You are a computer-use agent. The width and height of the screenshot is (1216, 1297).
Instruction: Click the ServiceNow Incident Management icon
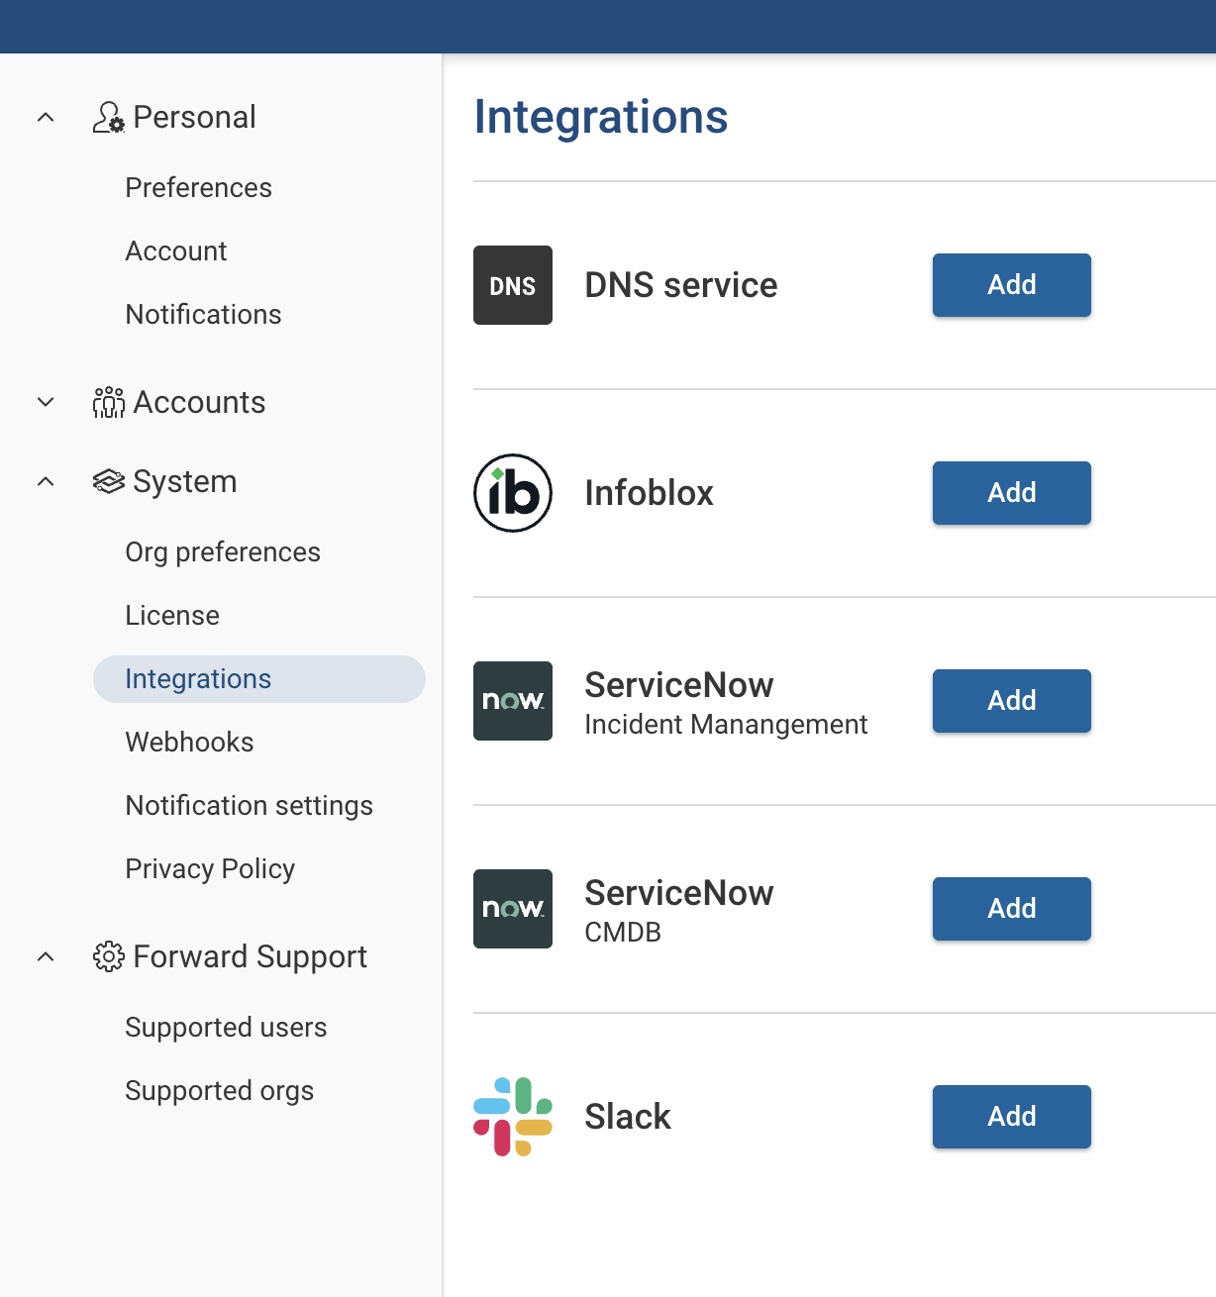click(x=512, y=701)
